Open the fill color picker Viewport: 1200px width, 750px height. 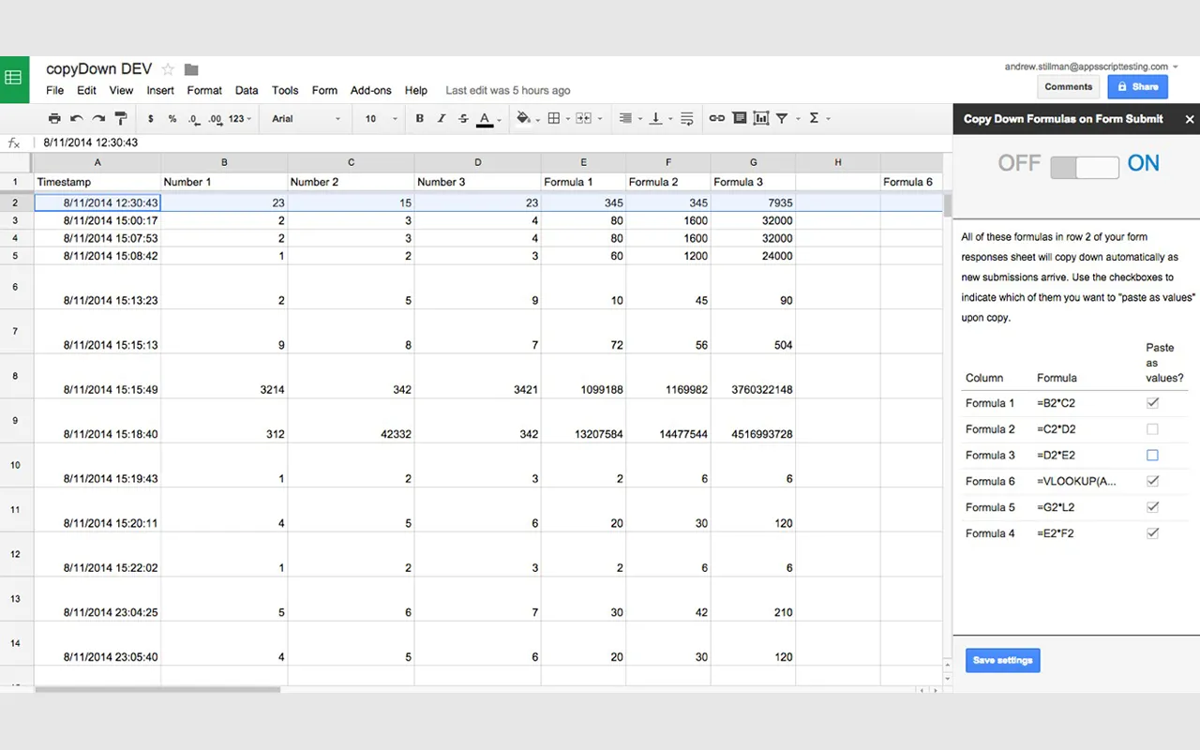(x=523, y=118)
